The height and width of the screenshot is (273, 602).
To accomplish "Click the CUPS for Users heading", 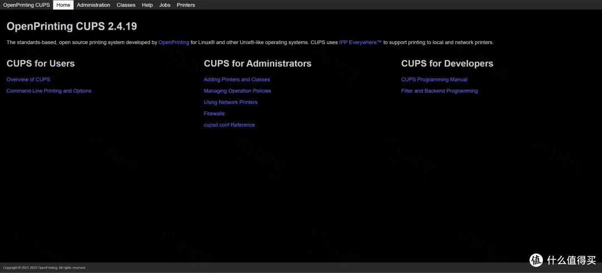I will (41, 64).
